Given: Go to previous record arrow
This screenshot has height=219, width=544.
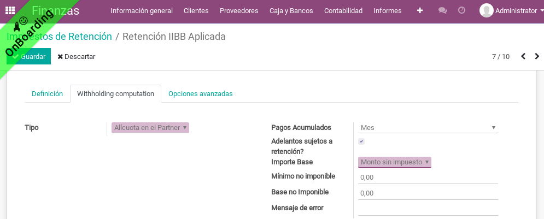Looking at the screenshot, I should pos(523,56).
